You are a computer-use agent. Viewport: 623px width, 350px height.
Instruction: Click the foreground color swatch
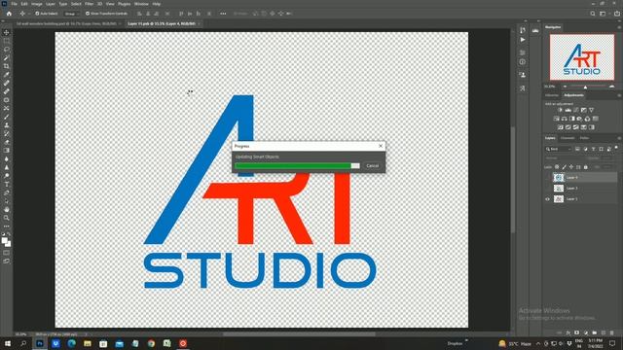click(4, 240)
